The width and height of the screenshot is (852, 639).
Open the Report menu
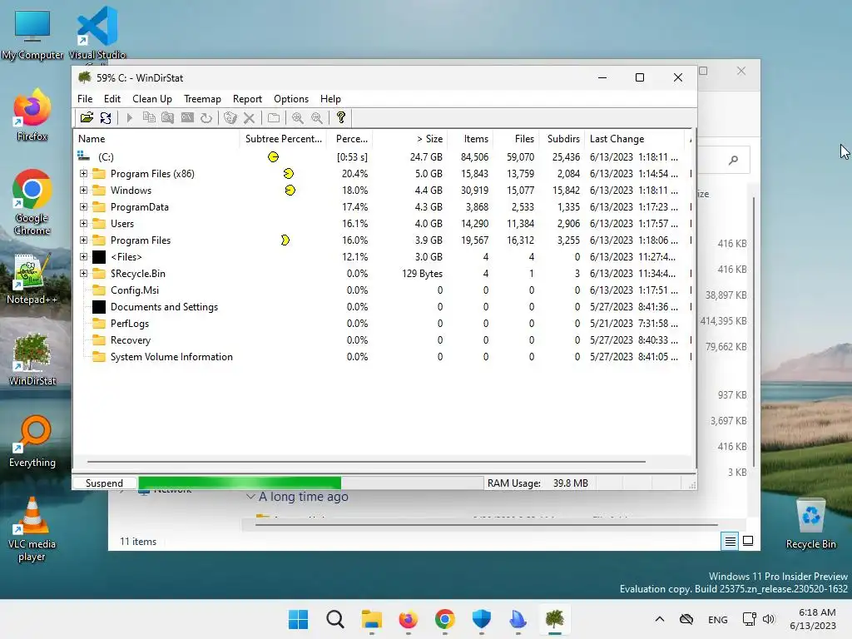[247, 99]
